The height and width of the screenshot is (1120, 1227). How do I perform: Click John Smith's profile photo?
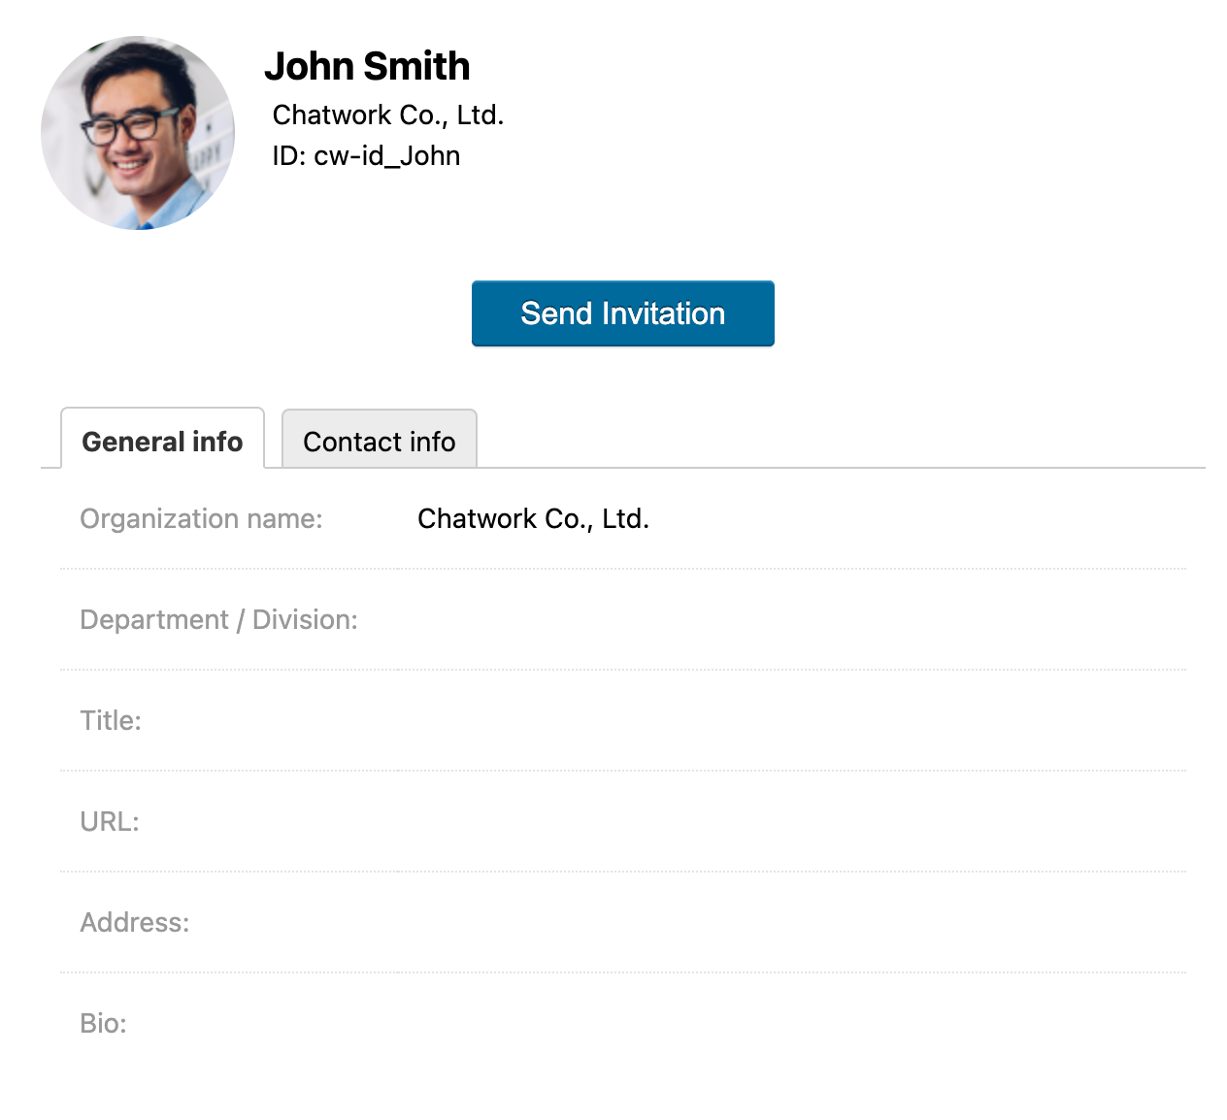(x=138, y=133)
